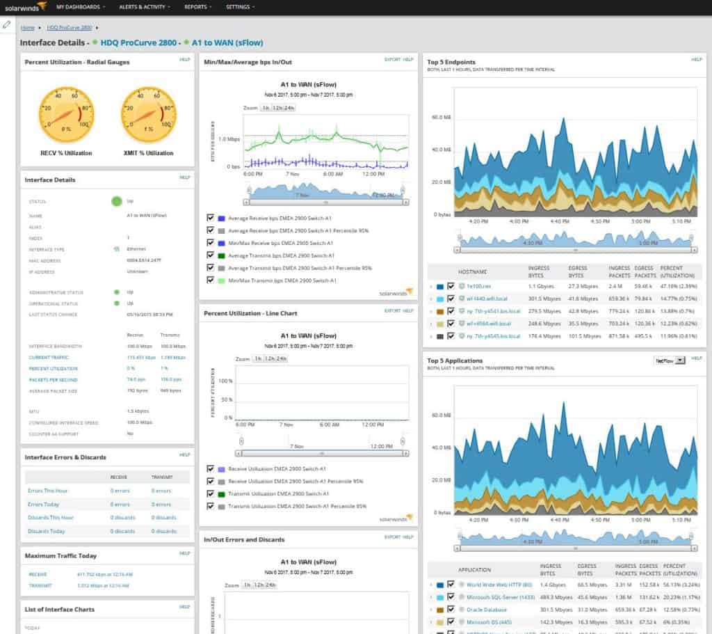Click the Top 5 Endpoints area chart

point(575,152)
